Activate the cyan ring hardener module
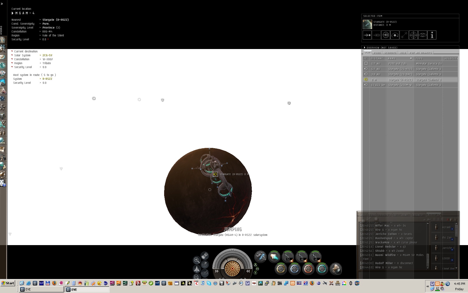This screenshot has height=293, width=468. pyautogui.click(x=322, y=269)
